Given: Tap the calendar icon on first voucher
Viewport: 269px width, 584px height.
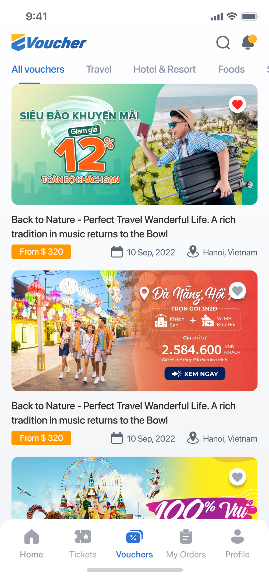Looking at the screenshot, I should tap(117, 252).
